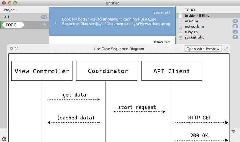Click the (cached data) label in diagram
Screen dimensions: 240x142
click(76, 118)
